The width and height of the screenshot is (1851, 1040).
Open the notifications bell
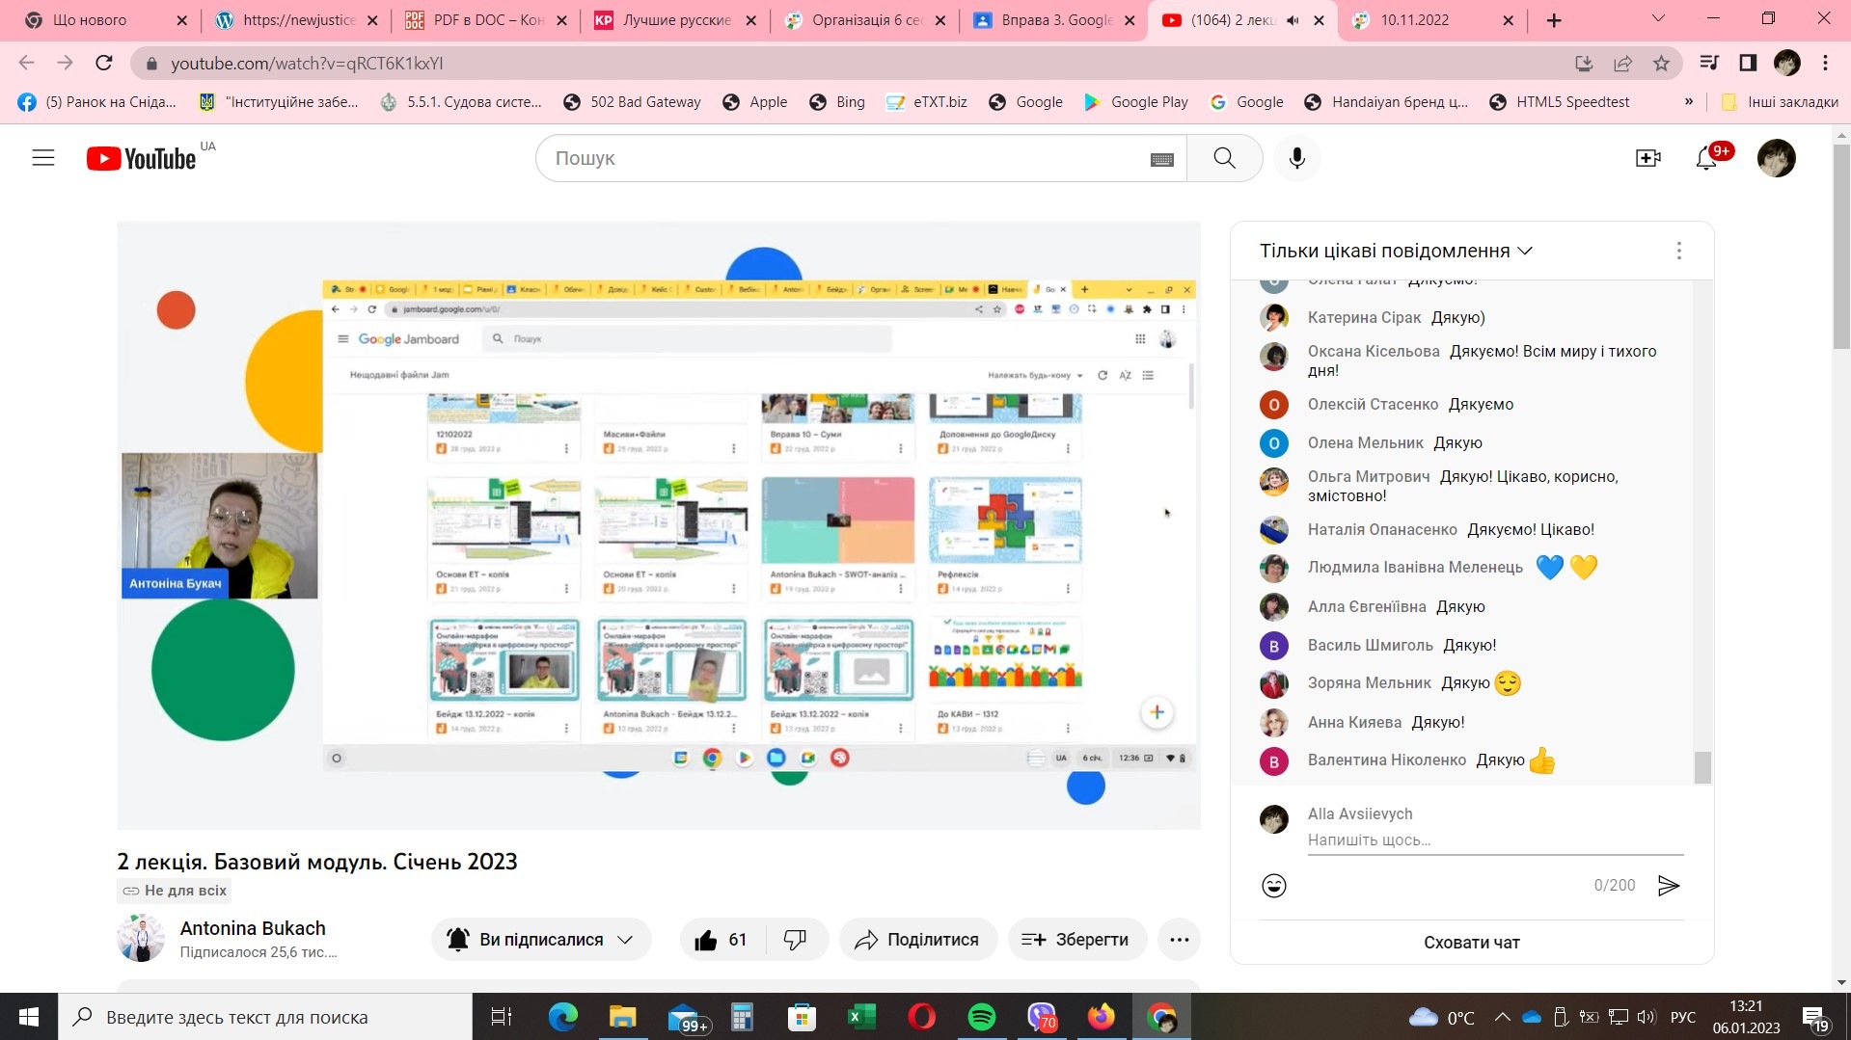pos(1706,159)
